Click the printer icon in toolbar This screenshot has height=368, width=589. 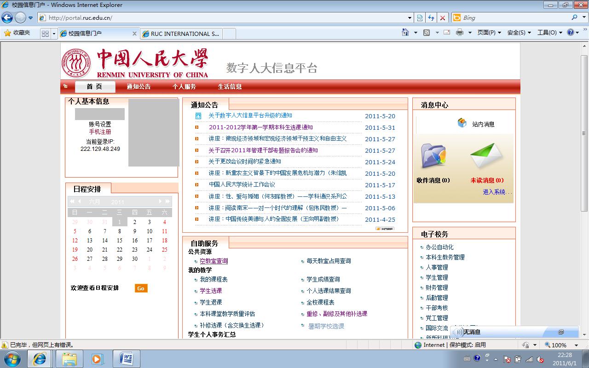pos(459,33)
